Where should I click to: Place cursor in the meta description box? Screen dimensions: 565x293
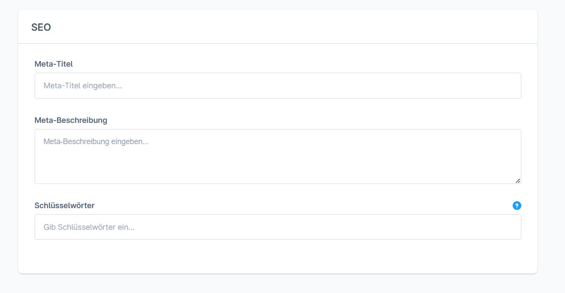(x=278, y=156)
